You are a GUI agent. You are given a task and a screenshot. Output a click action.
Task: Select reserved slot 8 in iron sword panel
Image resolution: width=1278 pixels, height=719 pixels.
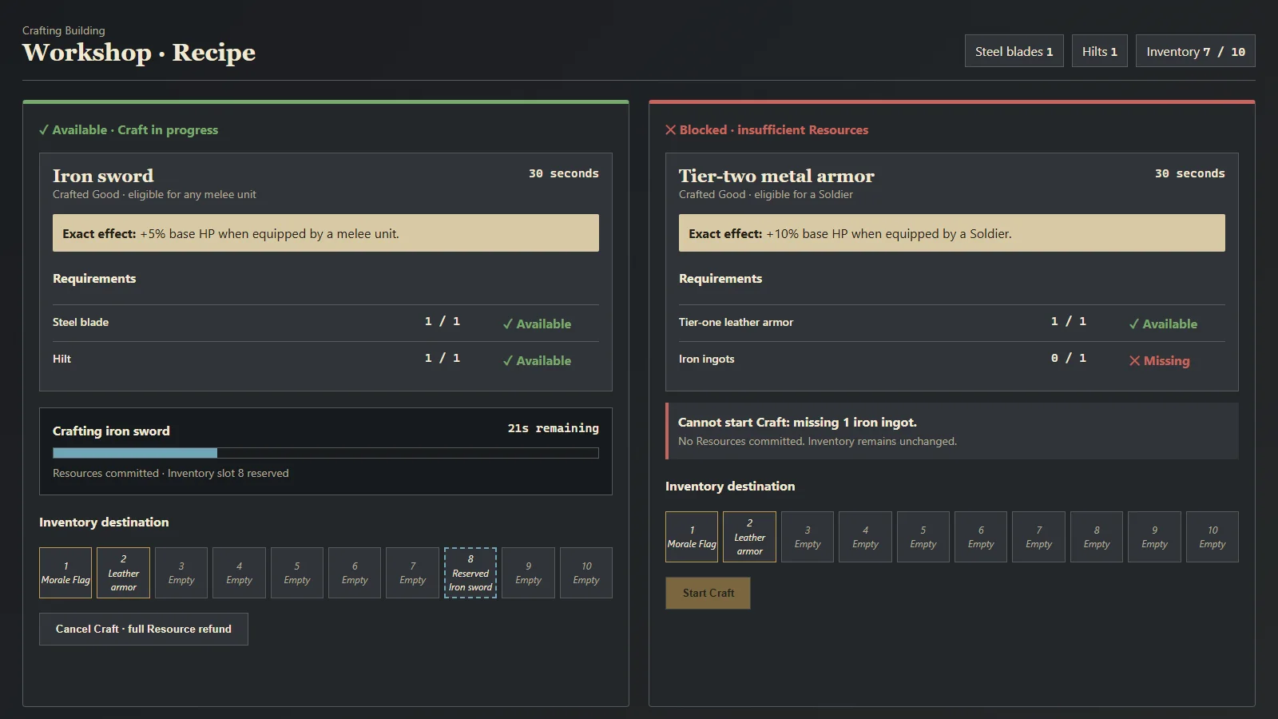click(x=470, y=573)
